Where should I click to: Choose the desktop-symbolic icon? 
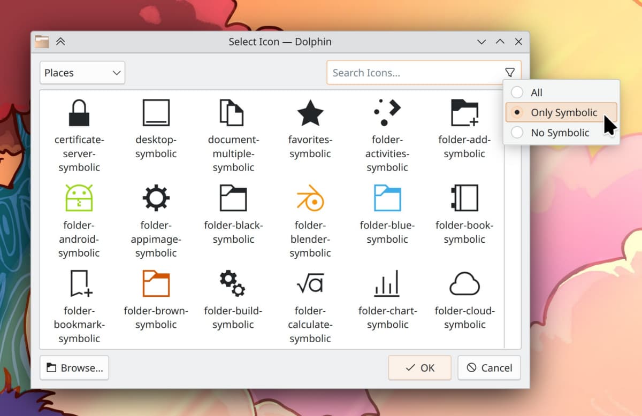click(x=156, y=113)
